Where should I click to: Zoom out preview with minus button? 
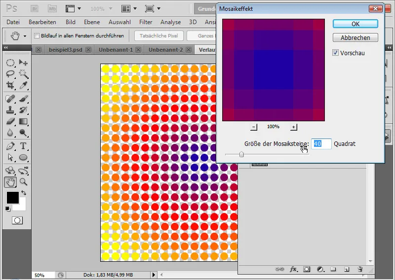point(254,127)
